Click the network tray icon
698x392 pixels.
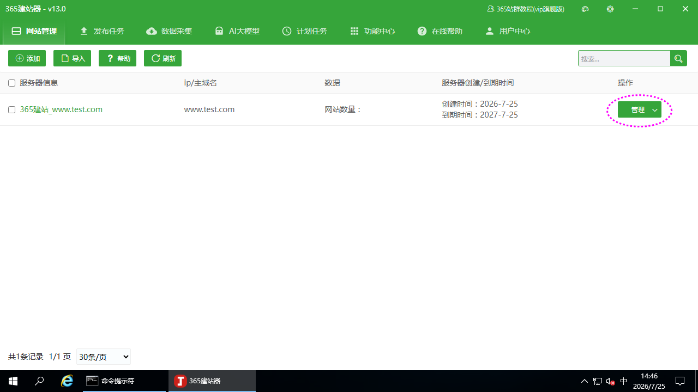598,381
